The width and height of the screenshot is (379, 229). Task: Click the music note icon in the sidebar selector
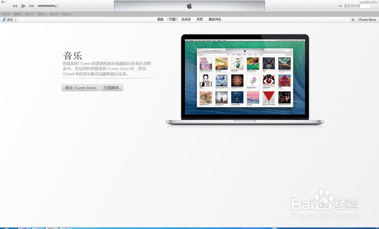(x=4, y=19)
